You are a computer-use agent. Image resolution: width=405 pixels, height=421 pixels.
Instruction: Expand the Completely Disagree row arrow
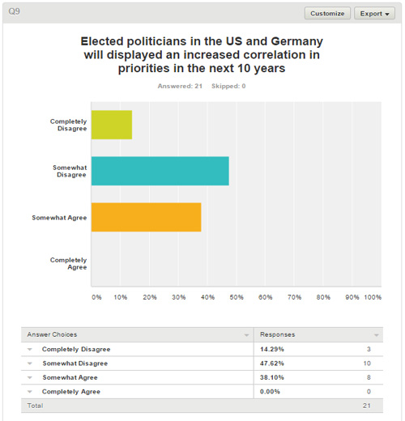30,349
